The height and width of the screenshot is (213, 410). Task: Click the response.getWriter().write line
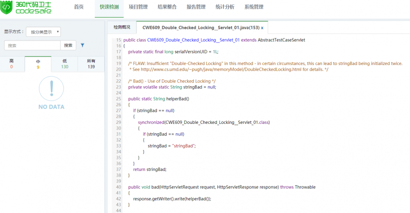tap(172, 199)
